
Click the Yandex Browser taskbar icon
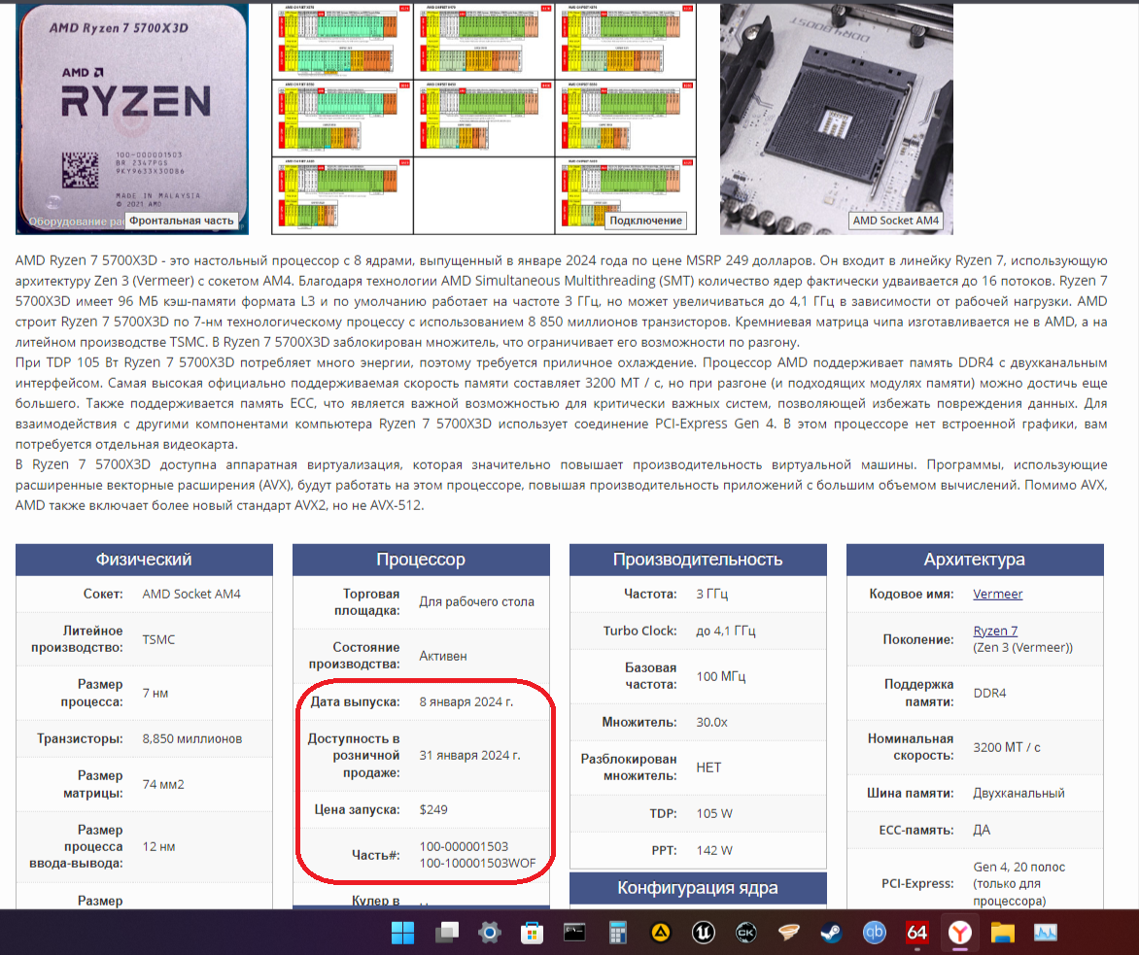pyautogui.click(x=959, y=933)
